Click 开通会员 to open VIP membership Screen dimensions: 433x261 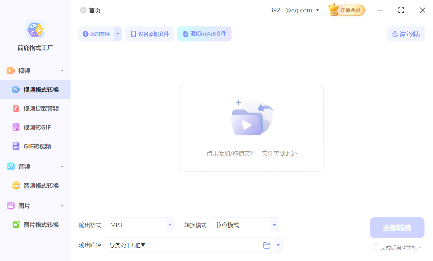(x=349, y=10)
